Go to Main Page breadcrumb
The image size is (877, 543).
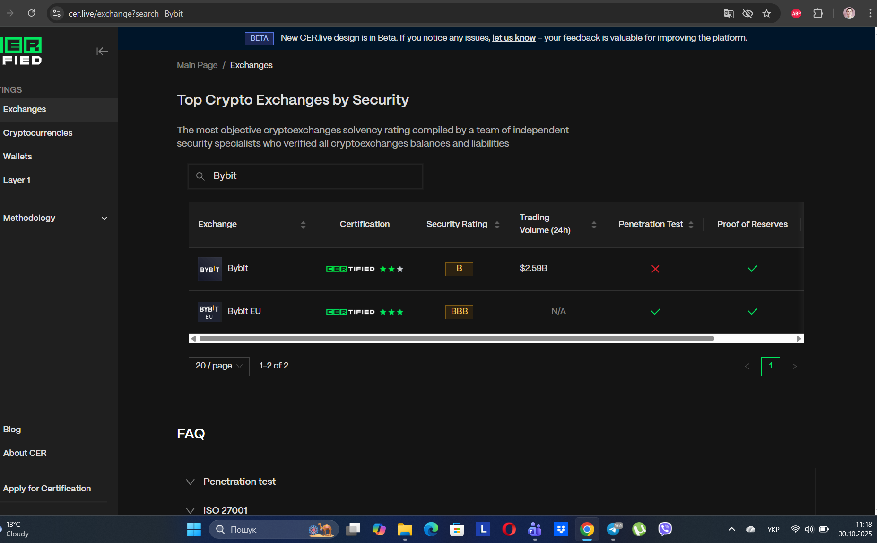(x=197, y=65)
